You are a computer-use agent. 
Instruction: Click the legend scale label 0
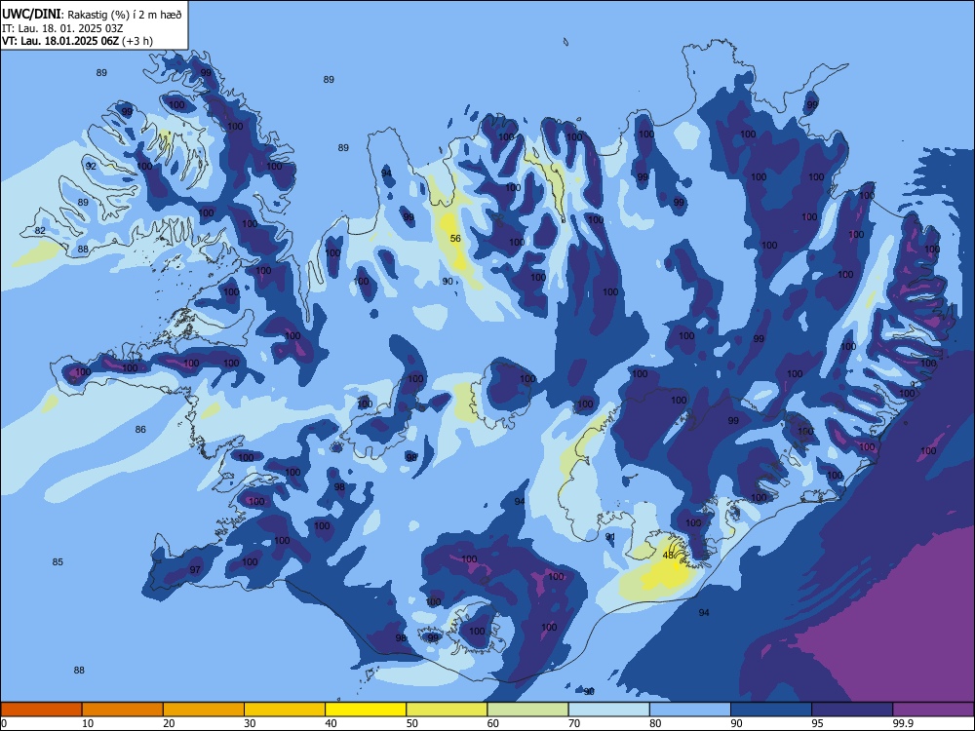pyautogui.click(x=4, y=723)
